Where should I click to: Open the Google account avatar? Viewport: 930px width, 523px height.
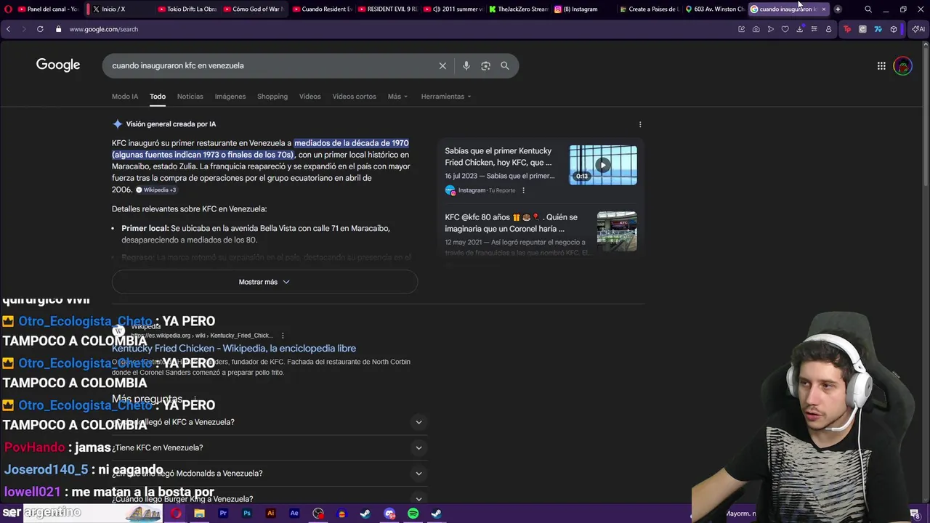coord(902,65)
